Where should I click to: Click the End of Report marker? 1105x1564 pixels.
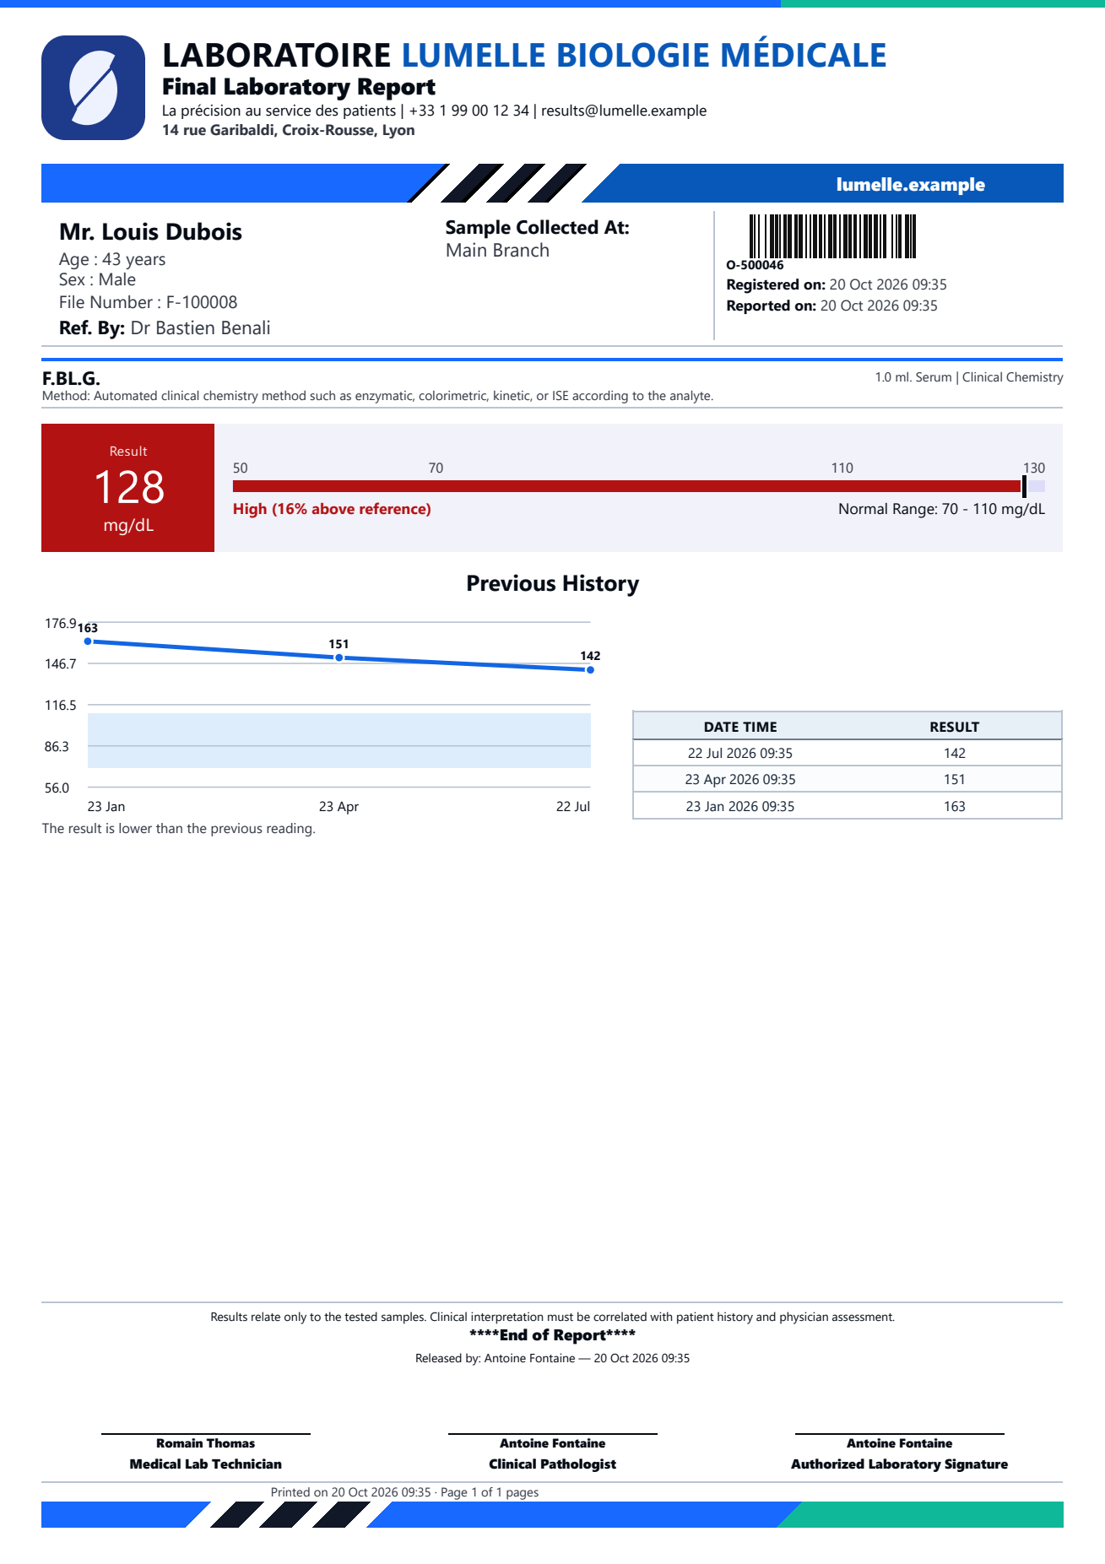point(552,1335)
